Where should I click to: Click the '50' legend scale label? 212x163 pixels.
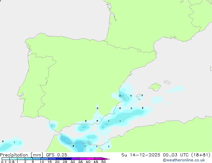[x=103, y=162]
